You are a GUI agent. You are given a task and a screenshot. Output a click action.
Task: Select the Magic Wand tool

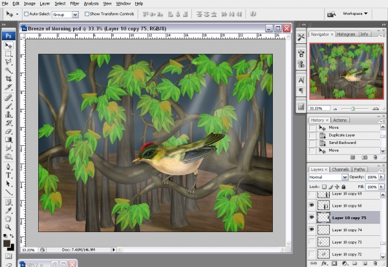pos(8,71)
